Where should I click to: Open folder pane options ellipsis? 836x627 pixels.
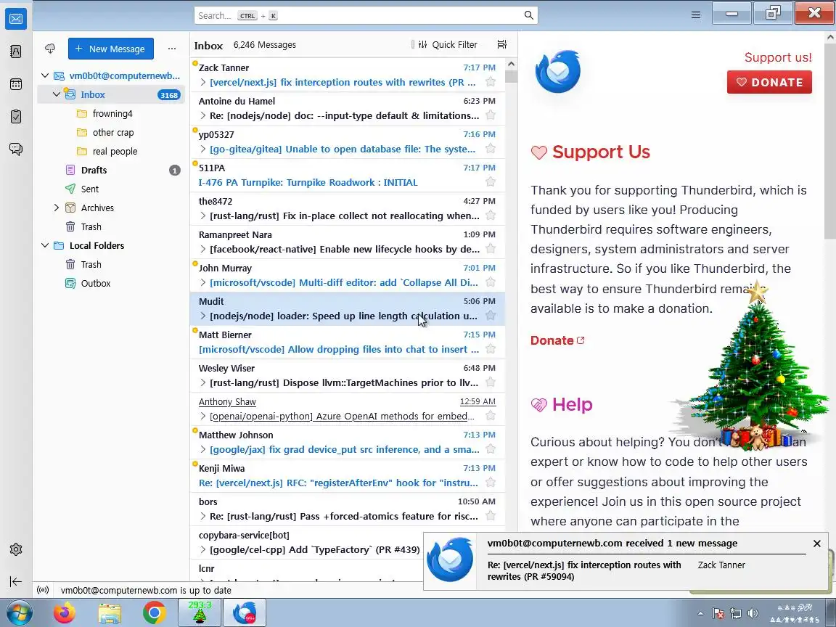(172, 49)
